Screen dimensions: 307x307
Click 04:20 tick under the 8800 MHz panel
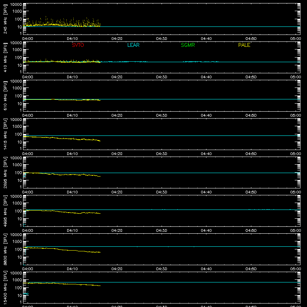(x=117, y=269)
